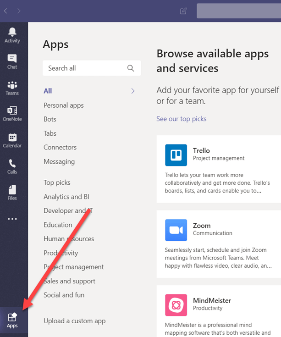Click the Apps icon at bottom left
This screenshot has height=337, width=281.
(12, 320)
